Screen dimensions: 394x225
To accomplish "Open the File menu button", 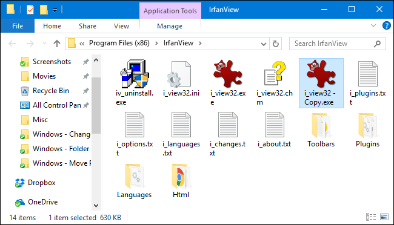I will [18, 26].
